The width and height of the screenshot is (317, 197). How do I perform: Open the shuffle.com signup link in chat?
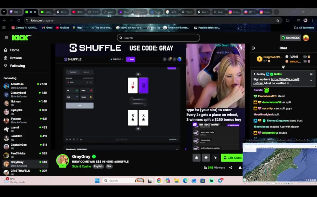point(276,81)
